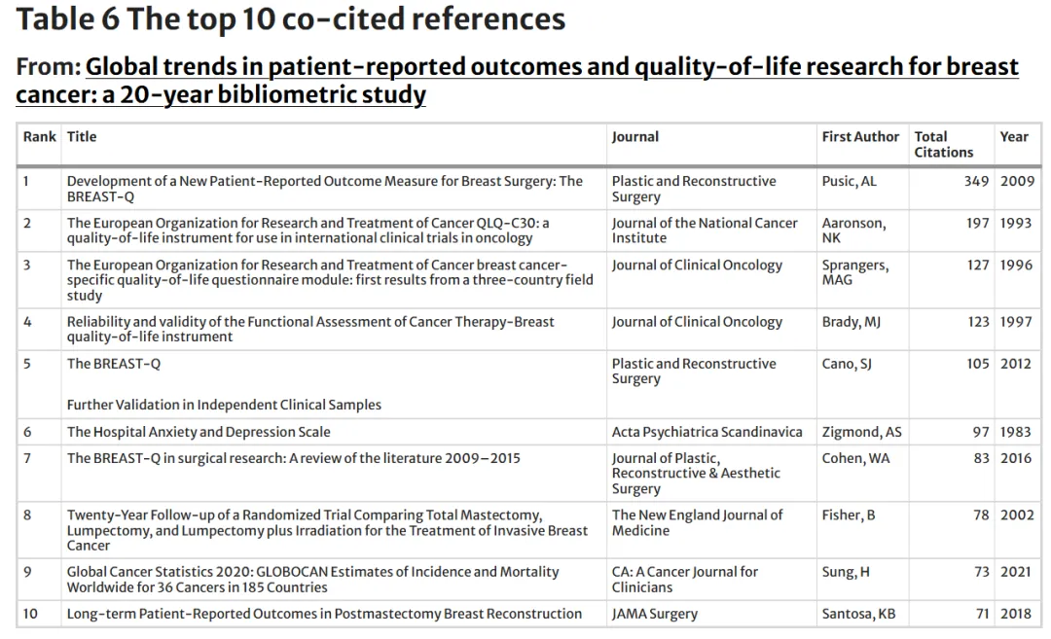Click the year '2018'
1051x639 pixels.
click(1015, 614)
